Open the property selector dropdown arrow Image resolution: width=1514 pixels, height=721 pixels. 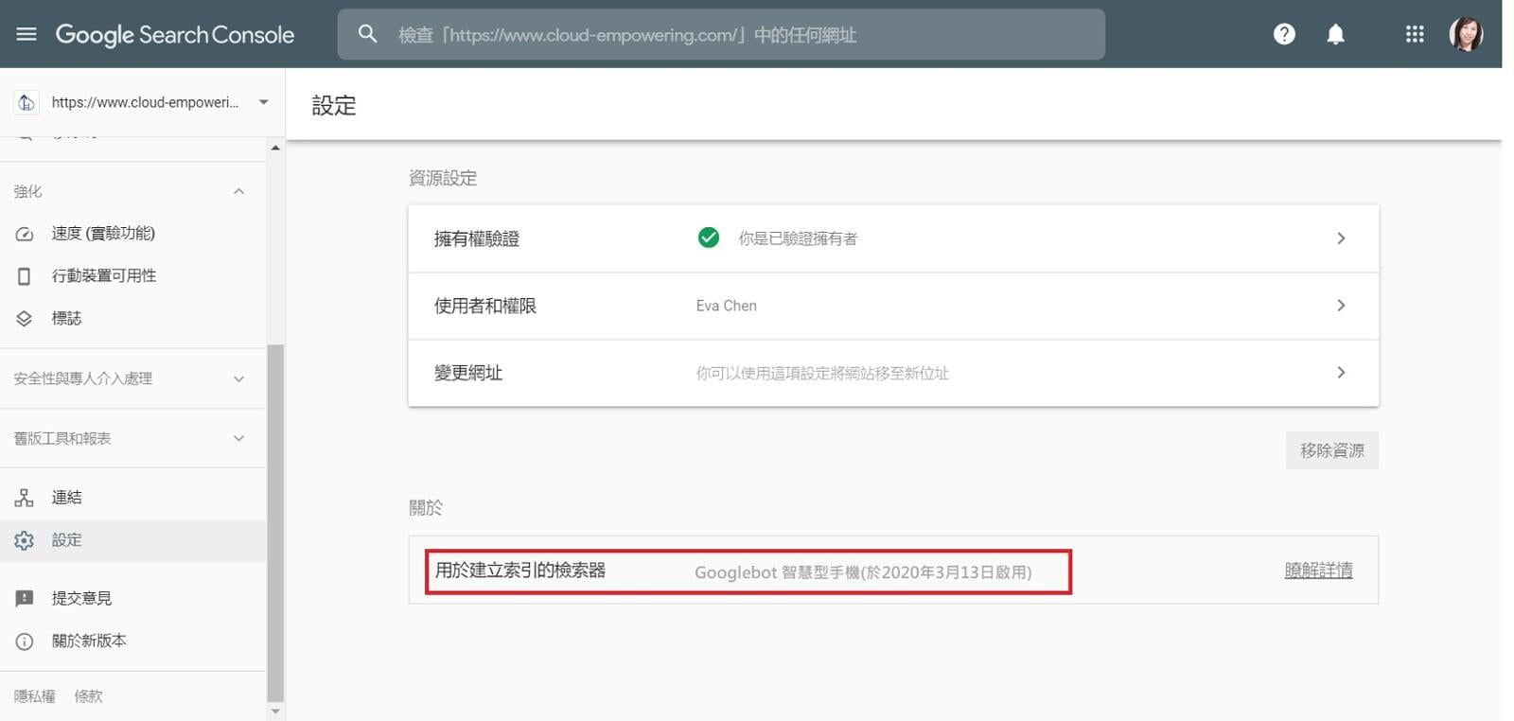263,102
